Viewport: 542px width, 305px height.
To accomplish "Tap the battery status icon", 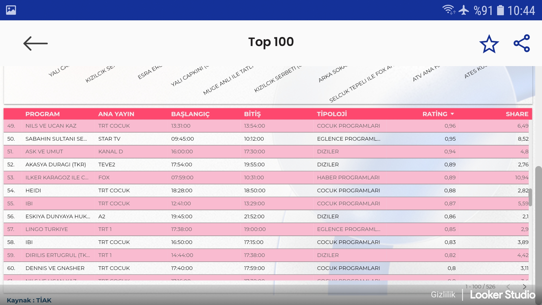I will click(500, 10).
